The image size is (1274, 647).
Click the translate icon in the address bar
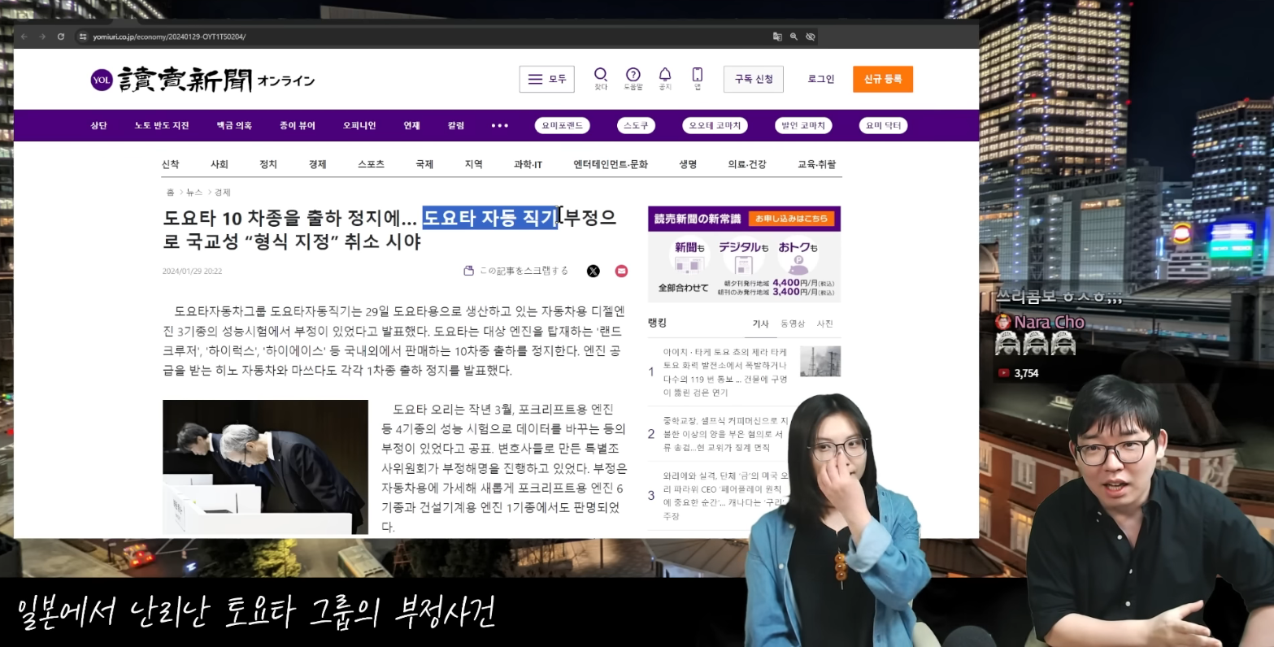pos(776,37)
